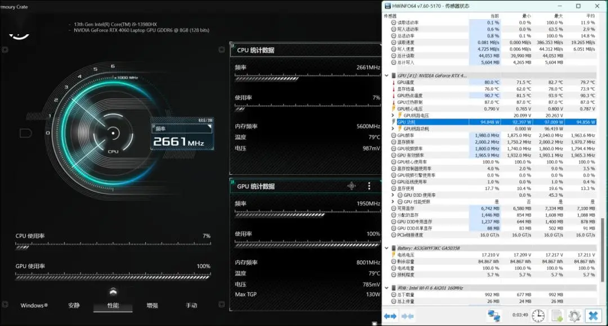608x326 pixels.
Task: Click the thermometer icon beside GPU温度
Action: point(394,83)
